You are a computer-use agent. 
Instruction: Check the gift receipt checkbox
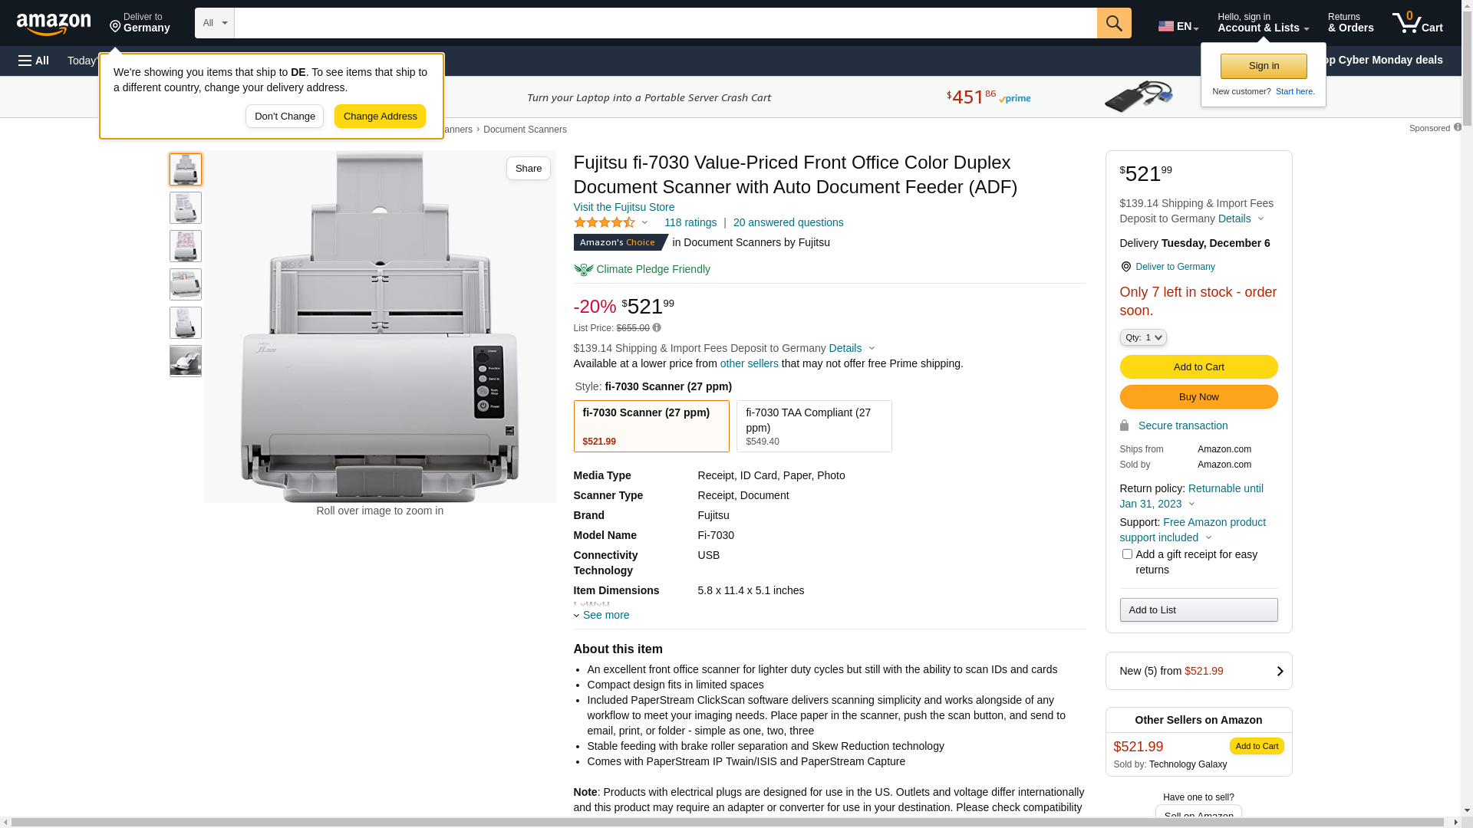click(x=1127, y=554)
